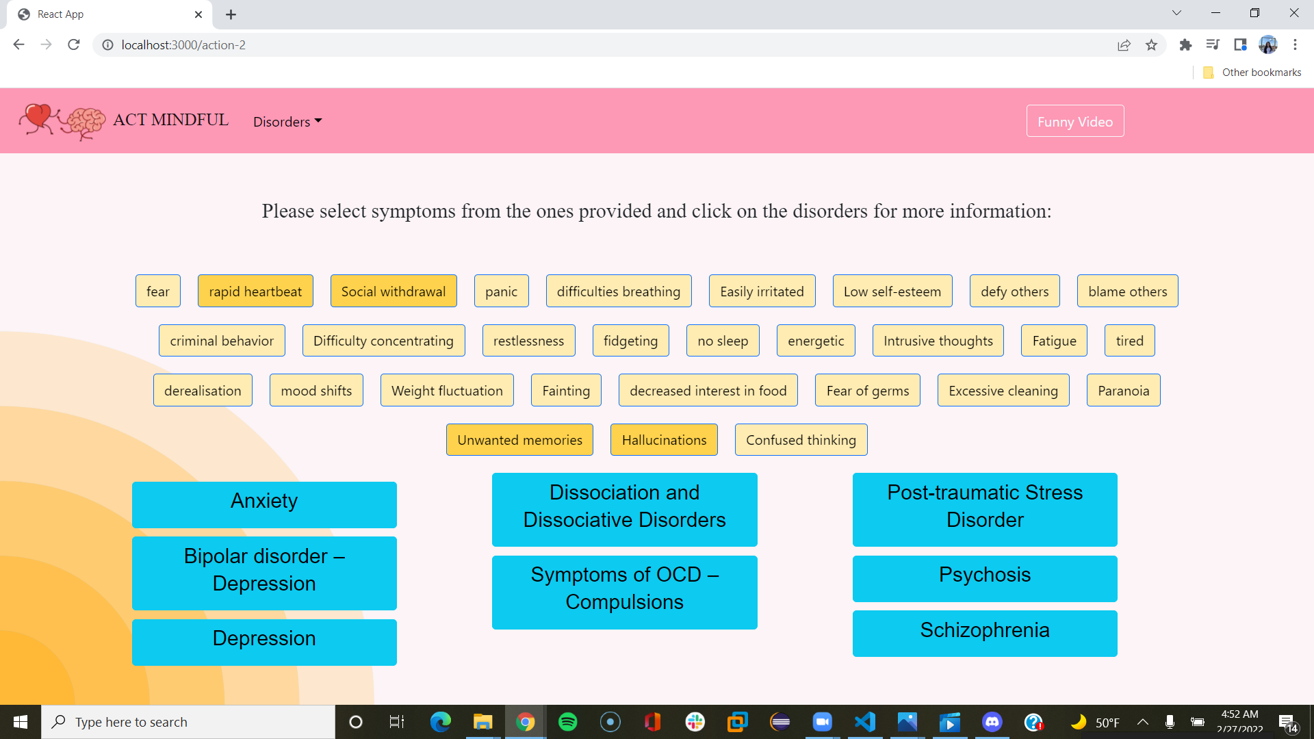The image size is (1314, 739).
Task: Click the heart and brain logo
Action: point(62,121)
